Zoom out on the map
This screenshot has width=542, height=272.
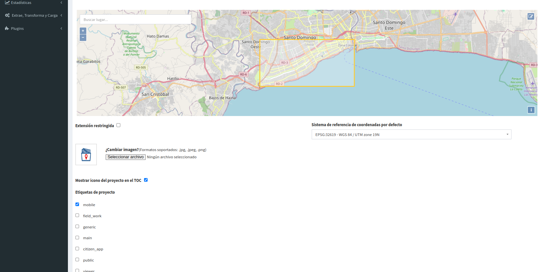pyautogui.click(x=83, y=38)
